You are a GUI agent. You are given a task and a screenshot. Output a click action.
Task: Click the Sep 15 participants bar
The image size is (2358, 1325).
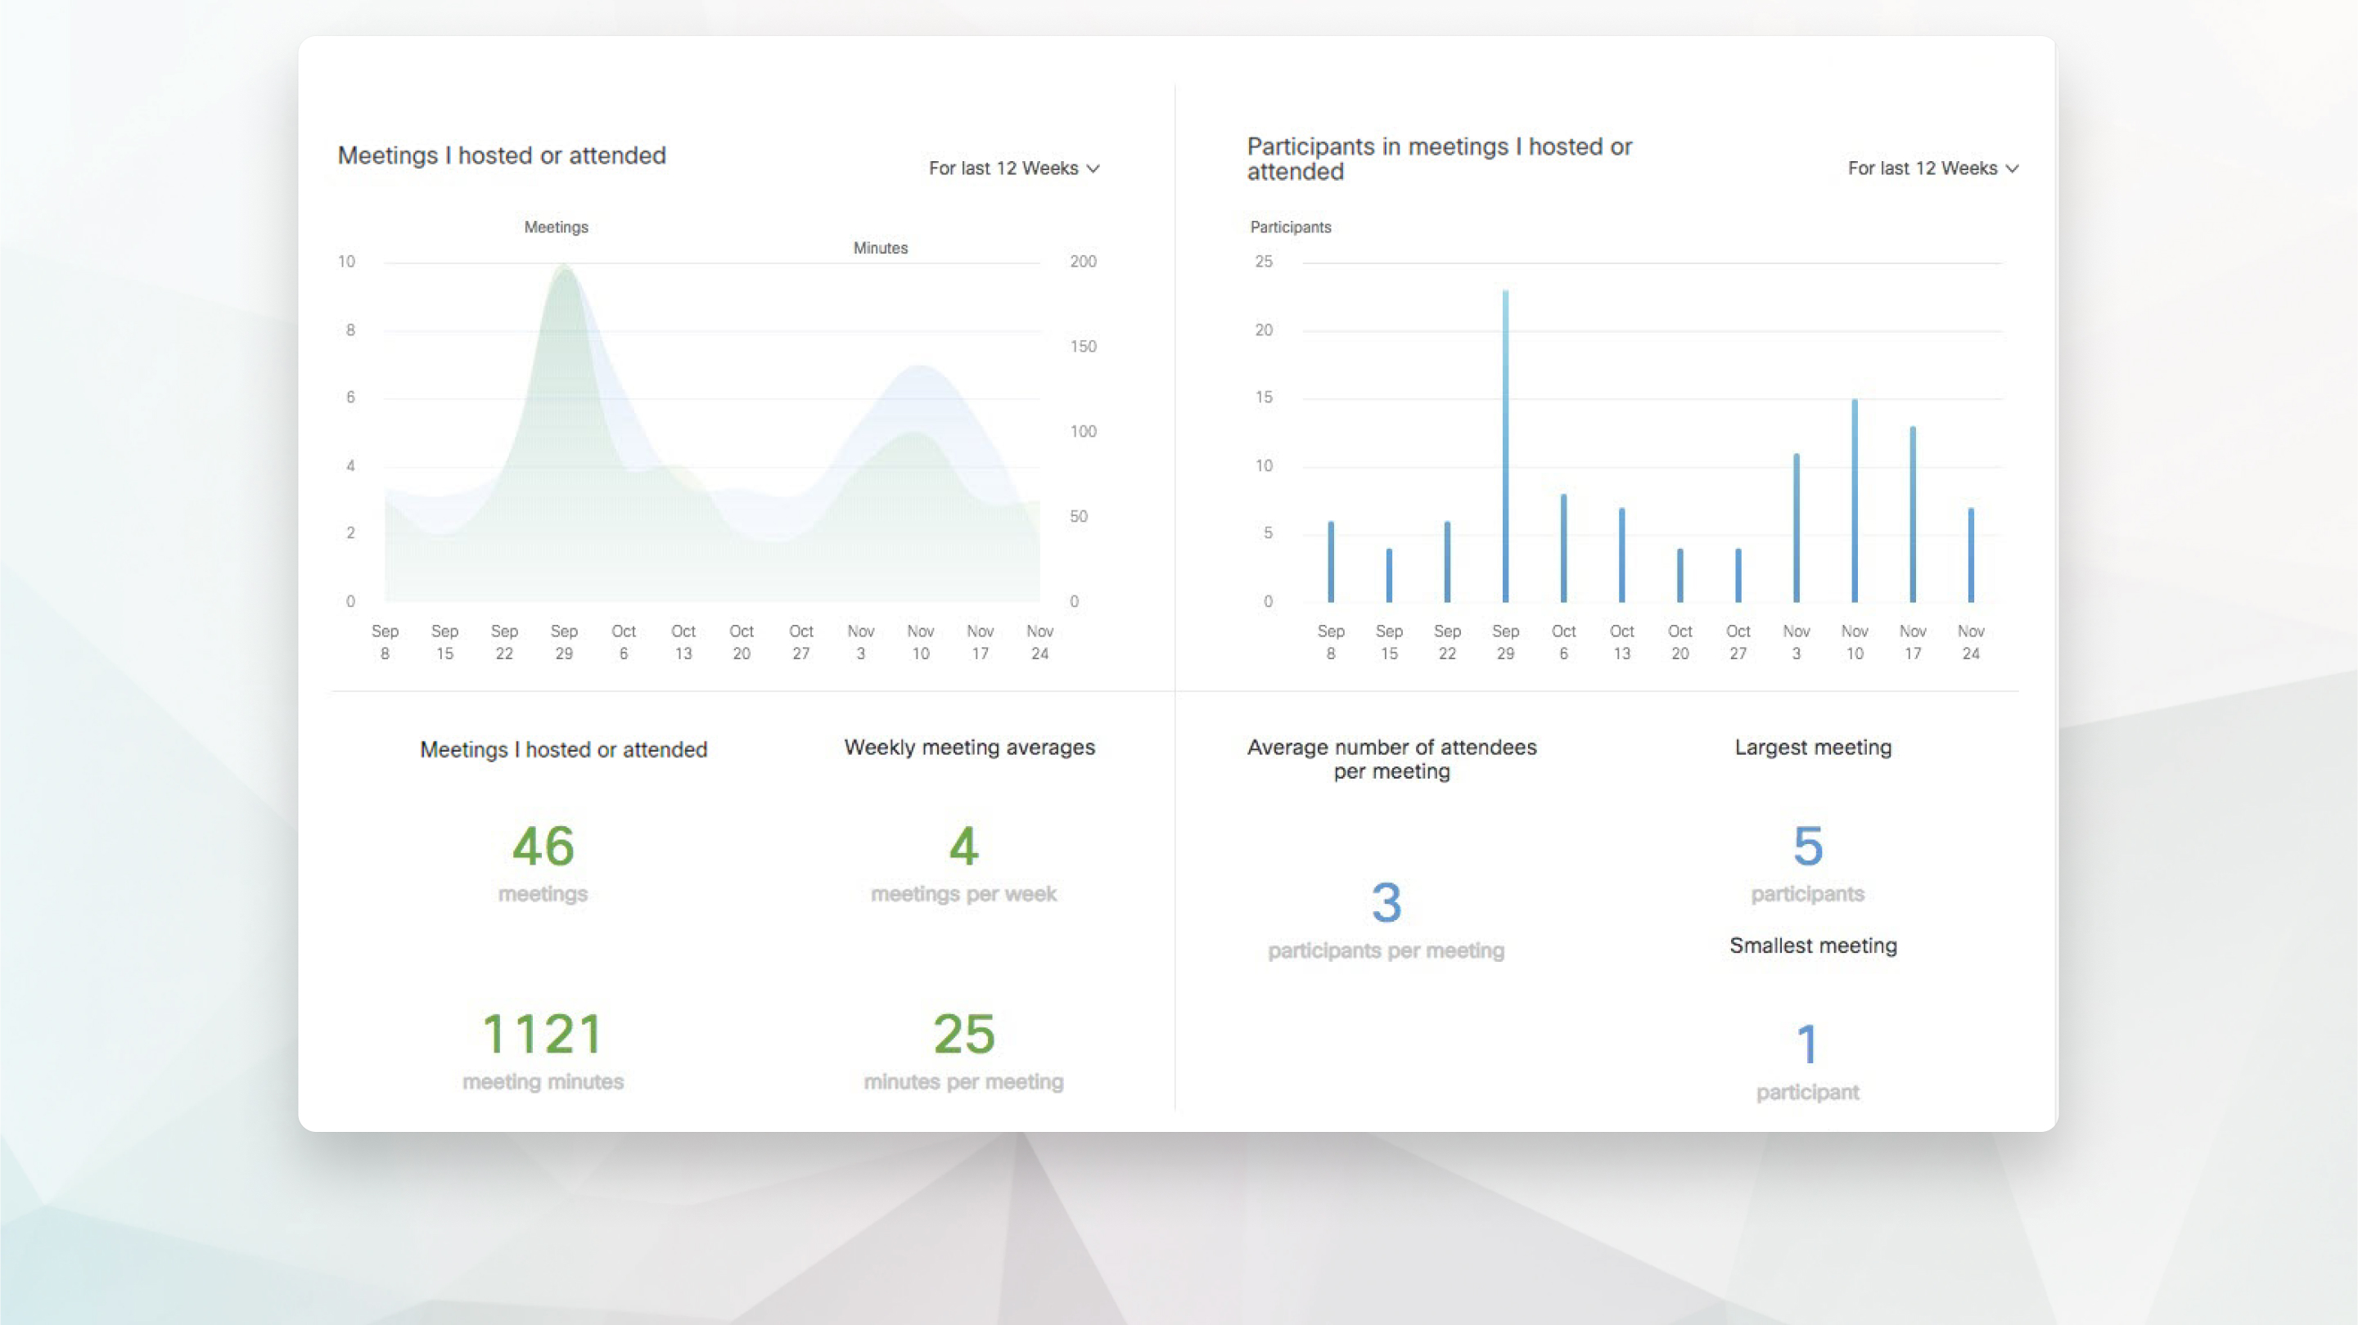1389,575
